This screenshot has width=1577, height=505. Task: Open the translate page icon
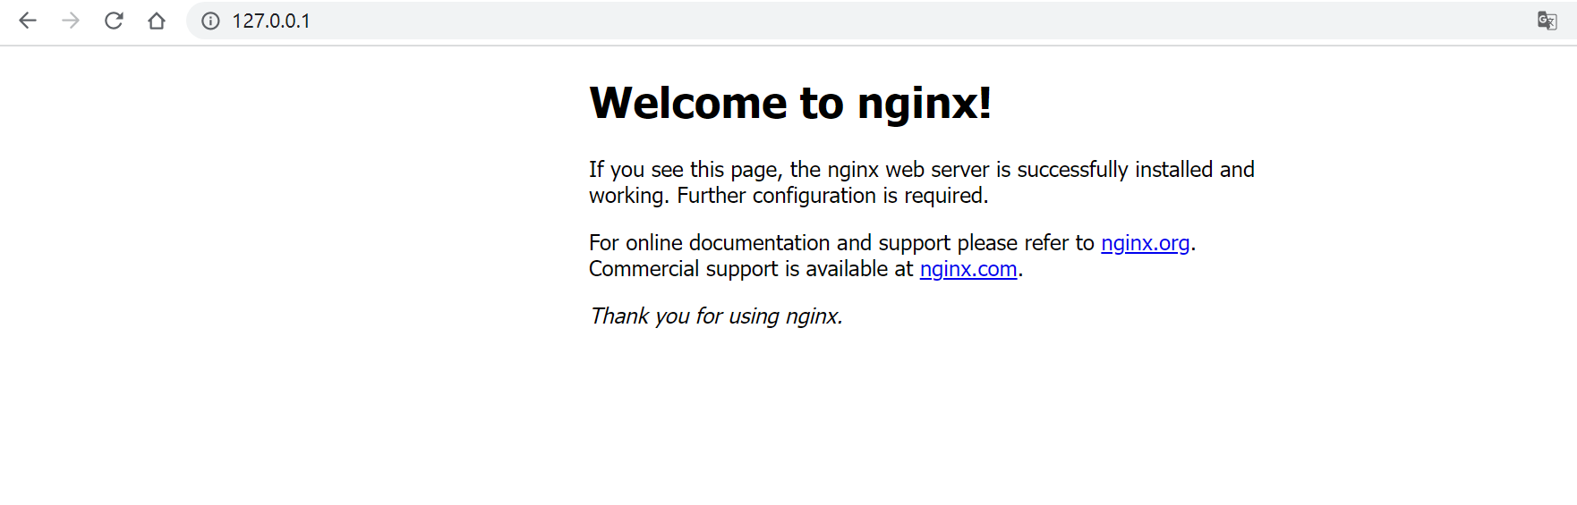pos(1547,21)
